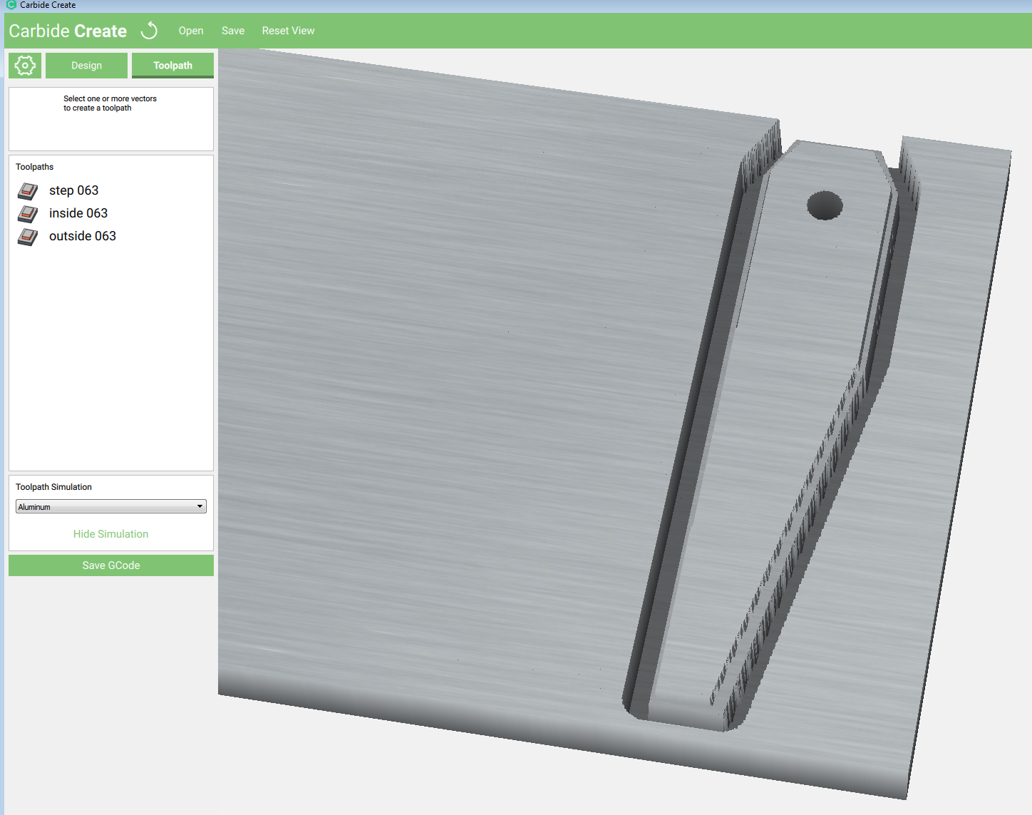Viewport: 1032px width, 815px height.
Task: Click the Toolpath Simulation heading
Action: (53, 487)
